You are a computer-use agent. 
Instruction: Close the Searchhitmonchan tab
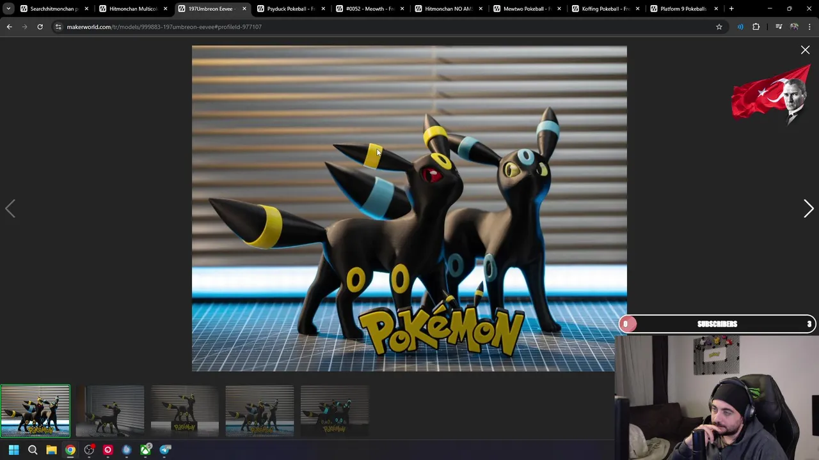pos(86,9)
